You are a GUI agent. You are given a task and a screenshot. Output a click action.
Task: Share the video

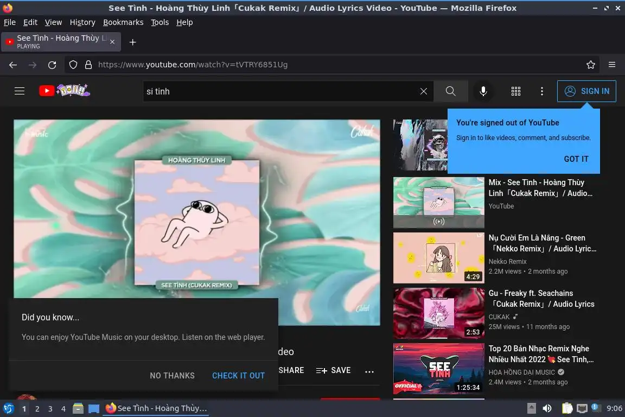(291, 370)
